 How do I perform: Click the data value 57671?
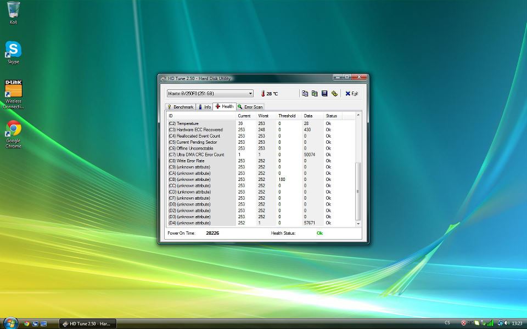tap(309, 223)
